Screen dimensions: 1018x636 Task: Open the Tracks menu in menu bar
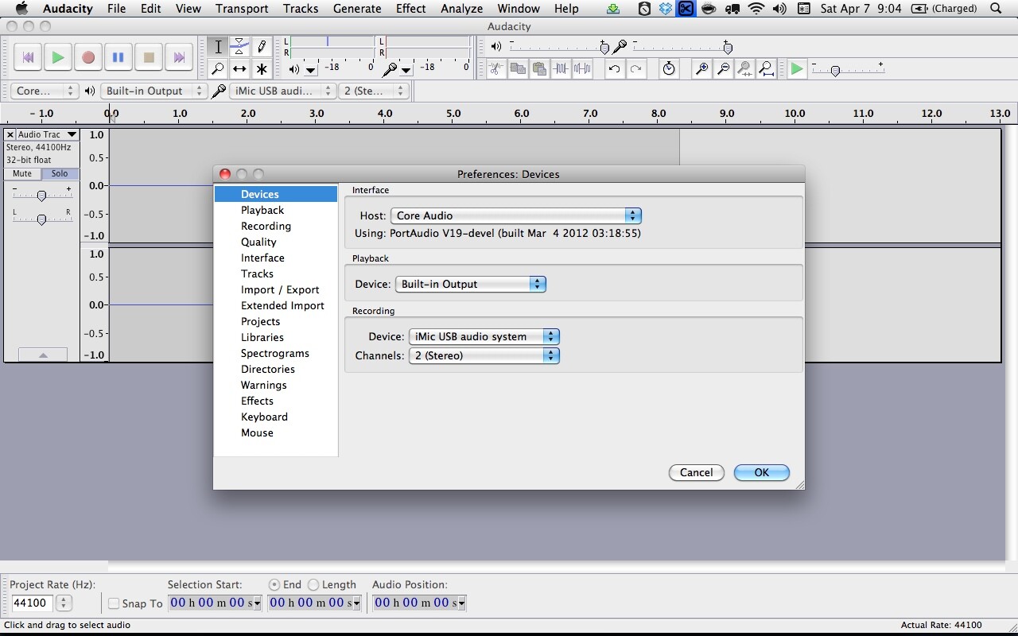coord(301,9)
